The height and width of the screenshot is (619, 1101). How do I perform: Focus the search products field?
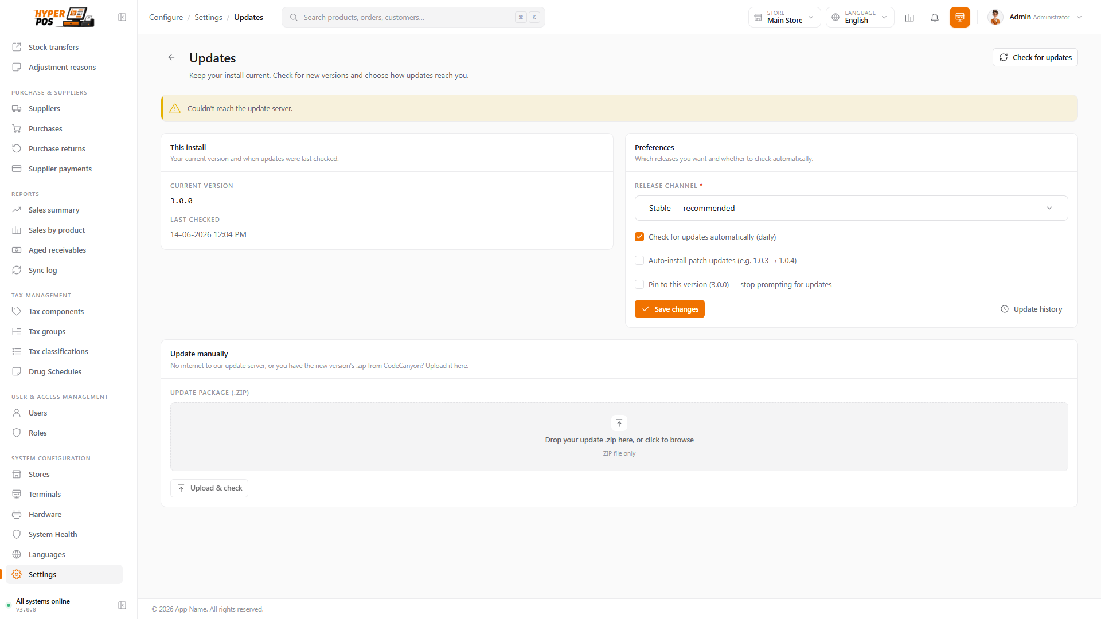413,17
